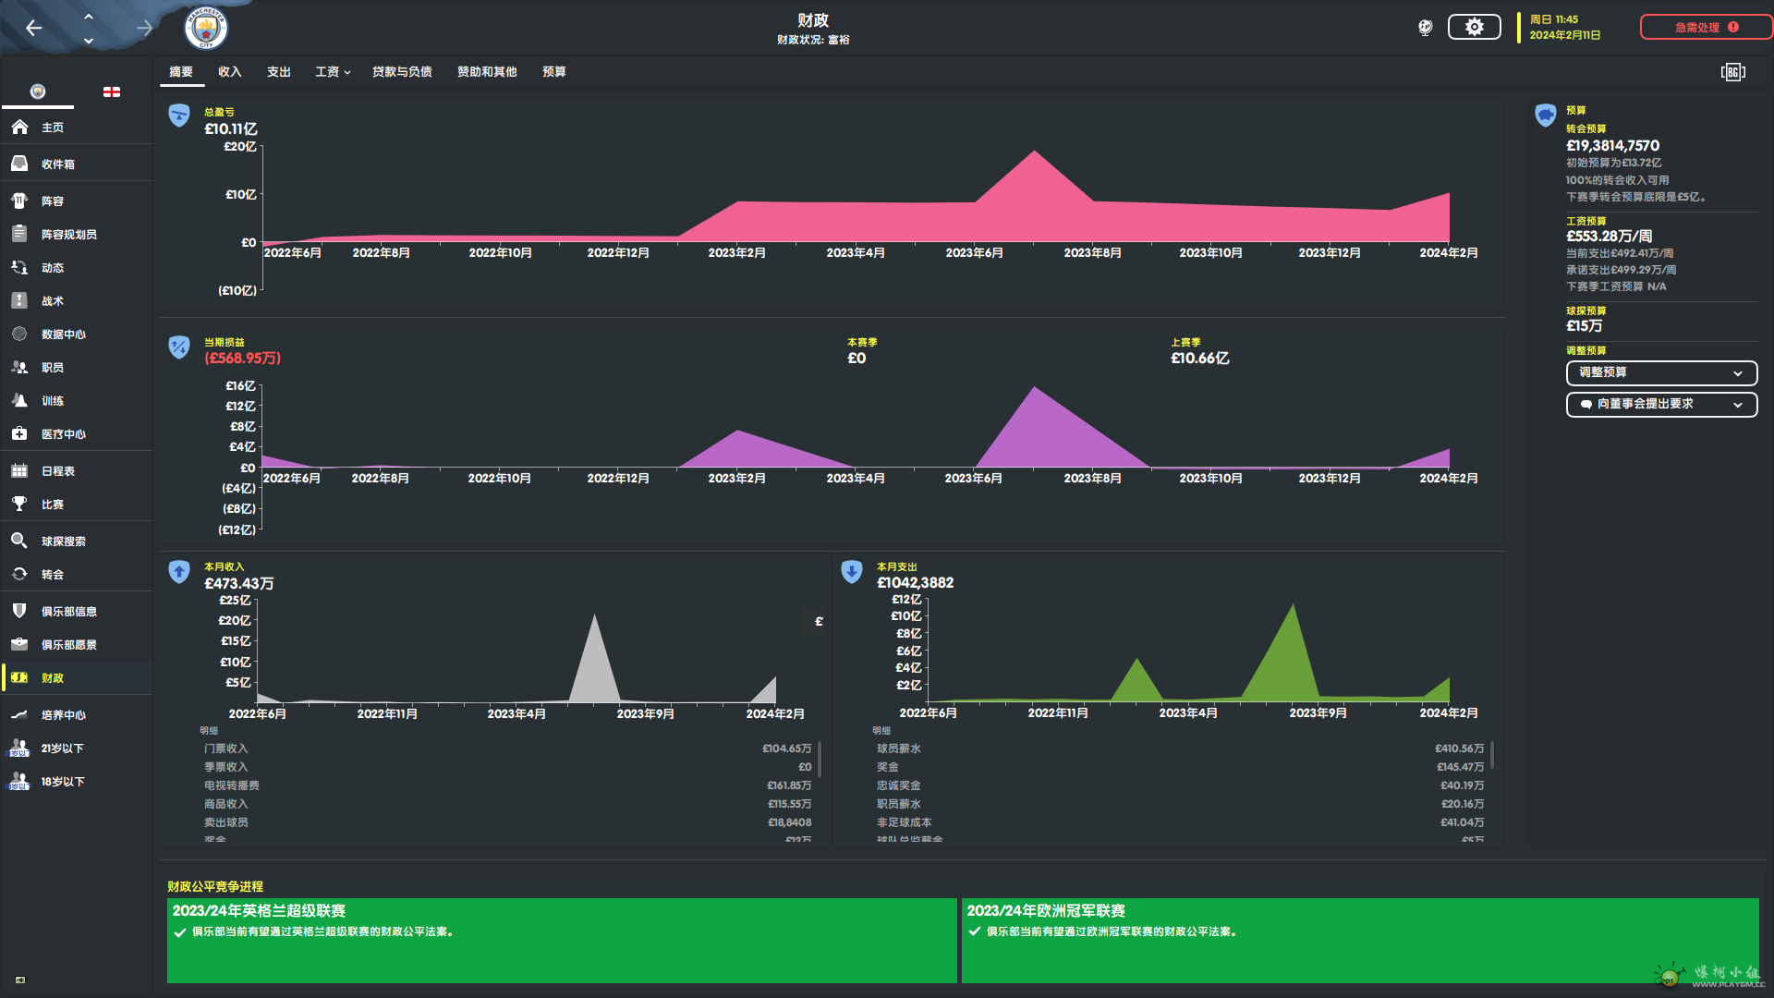
Task: Click the 电视转播费 TV revenue row
Action: 507,785
